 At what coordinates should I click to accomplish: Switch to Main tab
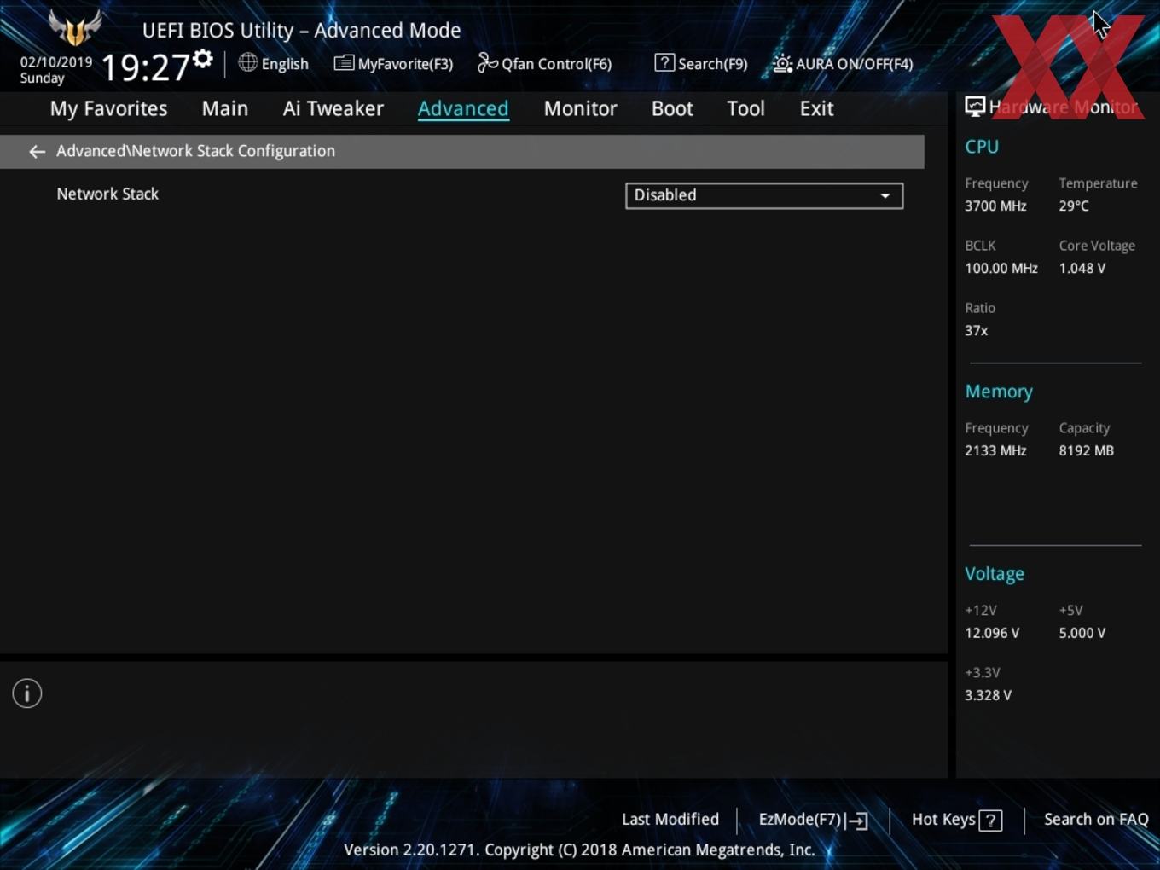tap(225, 108)
